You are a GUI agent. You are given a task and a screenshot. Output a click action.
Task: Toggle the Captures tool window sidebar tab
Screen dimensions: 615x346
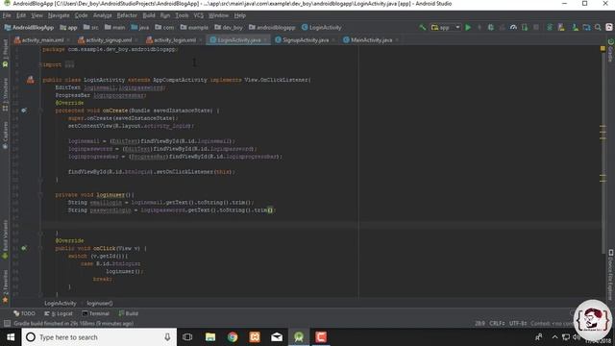tap(5, 135)
